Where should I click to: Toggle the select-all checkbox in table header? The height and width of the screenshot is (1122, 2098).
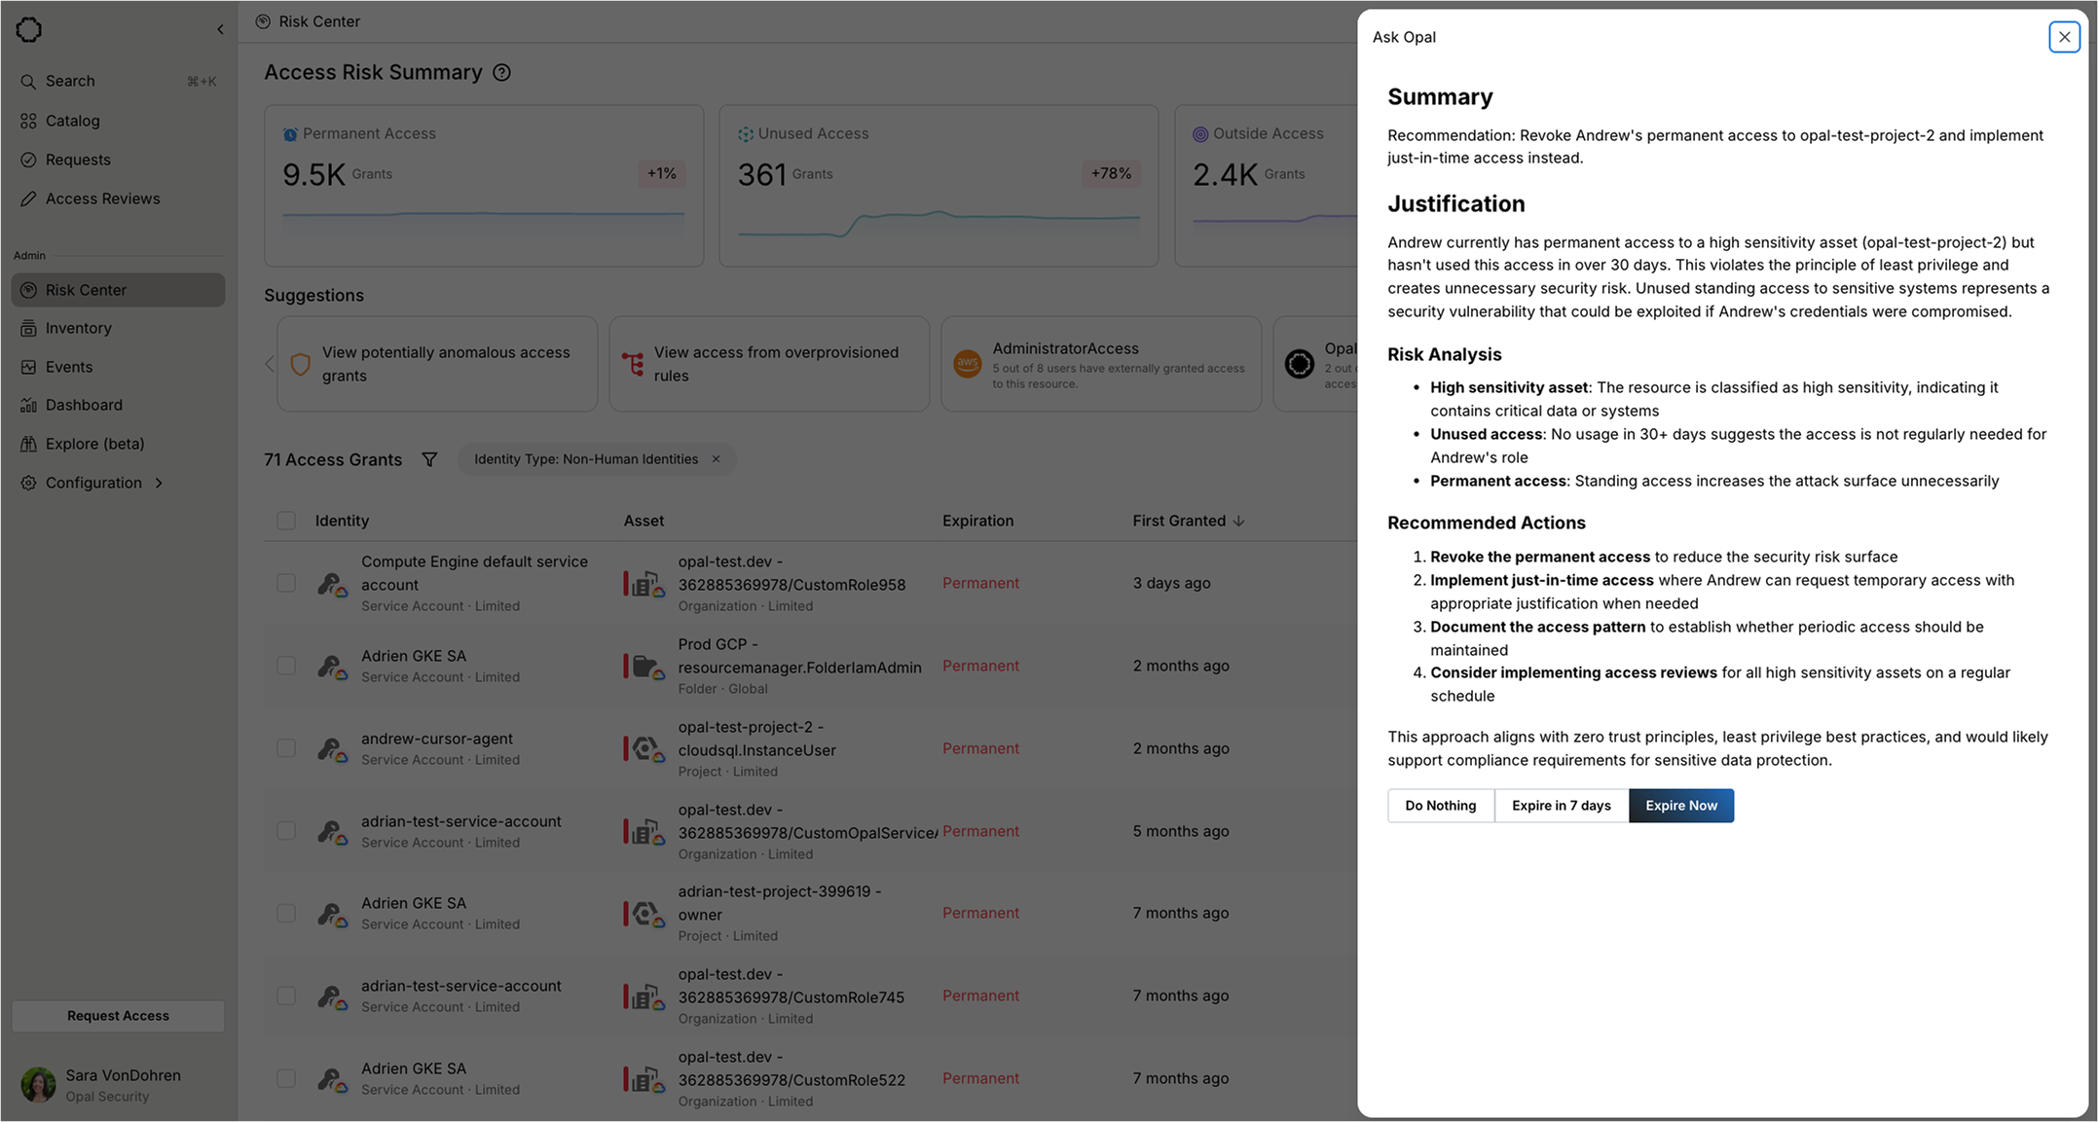coord(286,521)
